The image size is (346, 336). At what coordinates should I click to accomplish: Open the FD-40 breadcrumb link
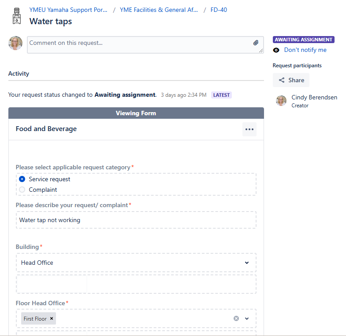coord(219,10)
